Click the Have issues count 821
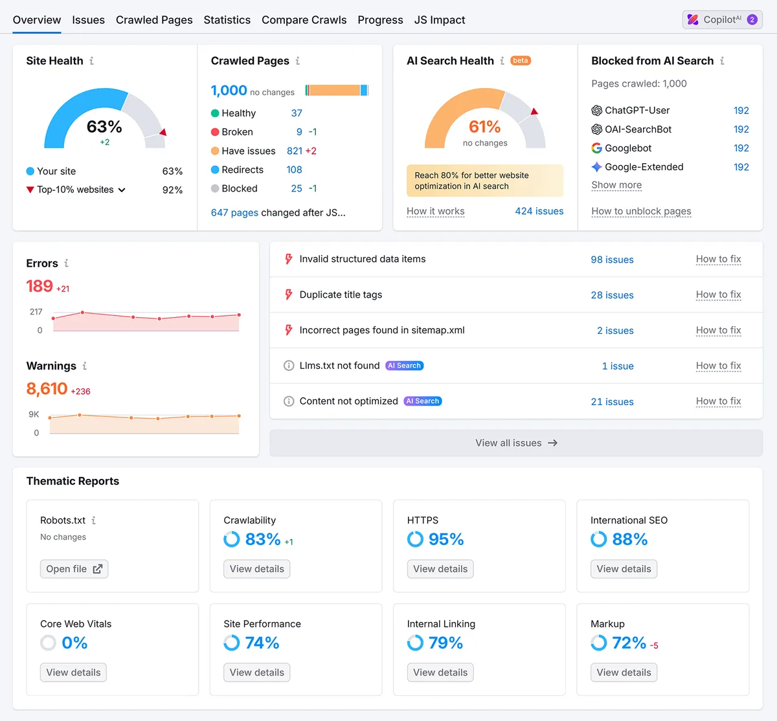The height and width of the screenshot is (721, 777). [x=295, y=151]
